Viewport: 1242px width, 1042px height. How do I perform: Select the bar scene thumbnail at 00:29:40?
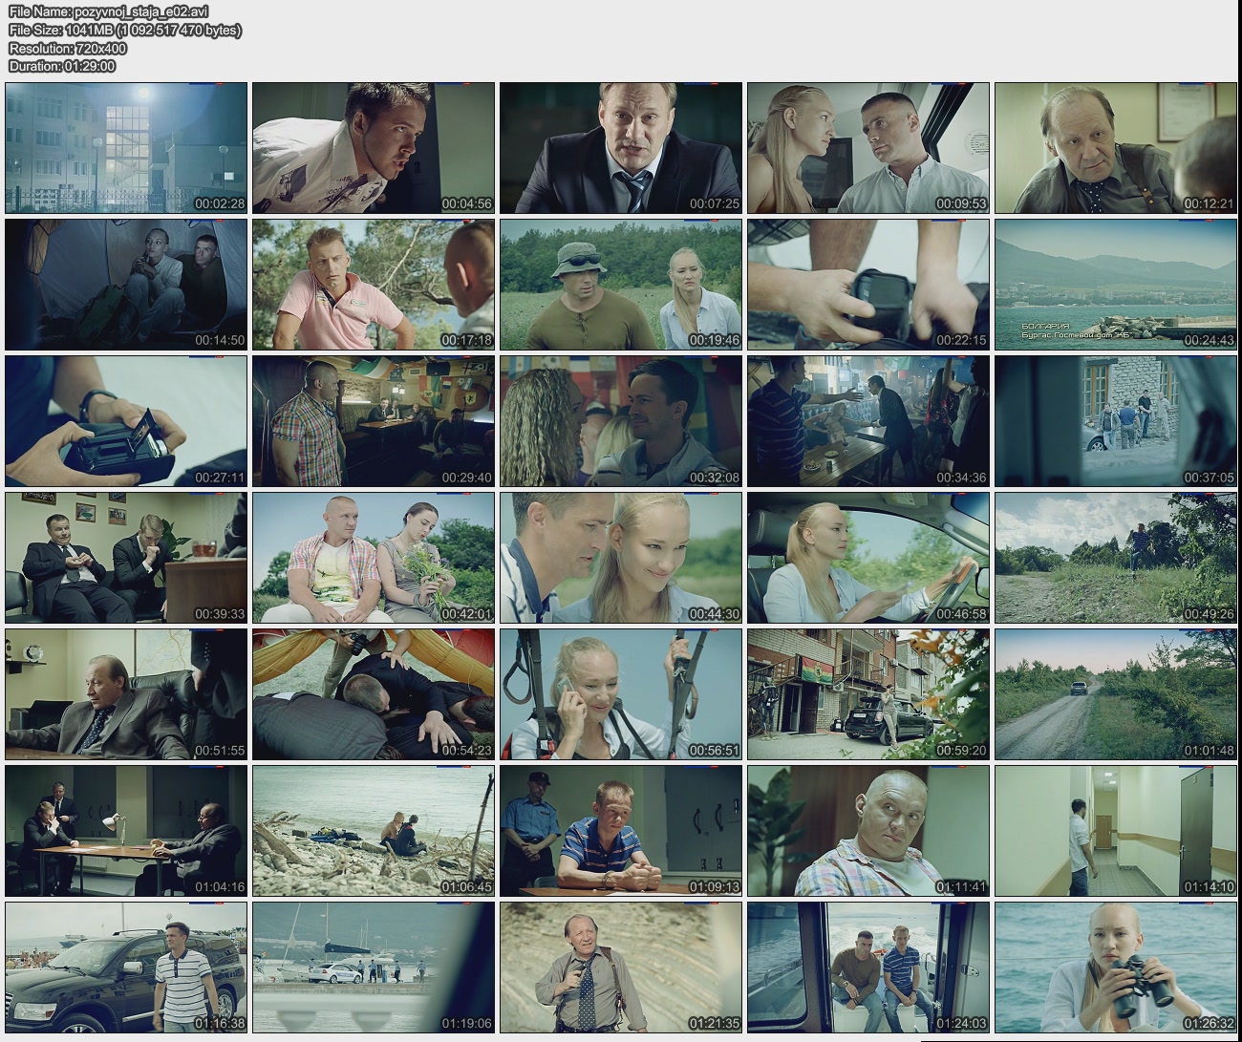(373, 421)
